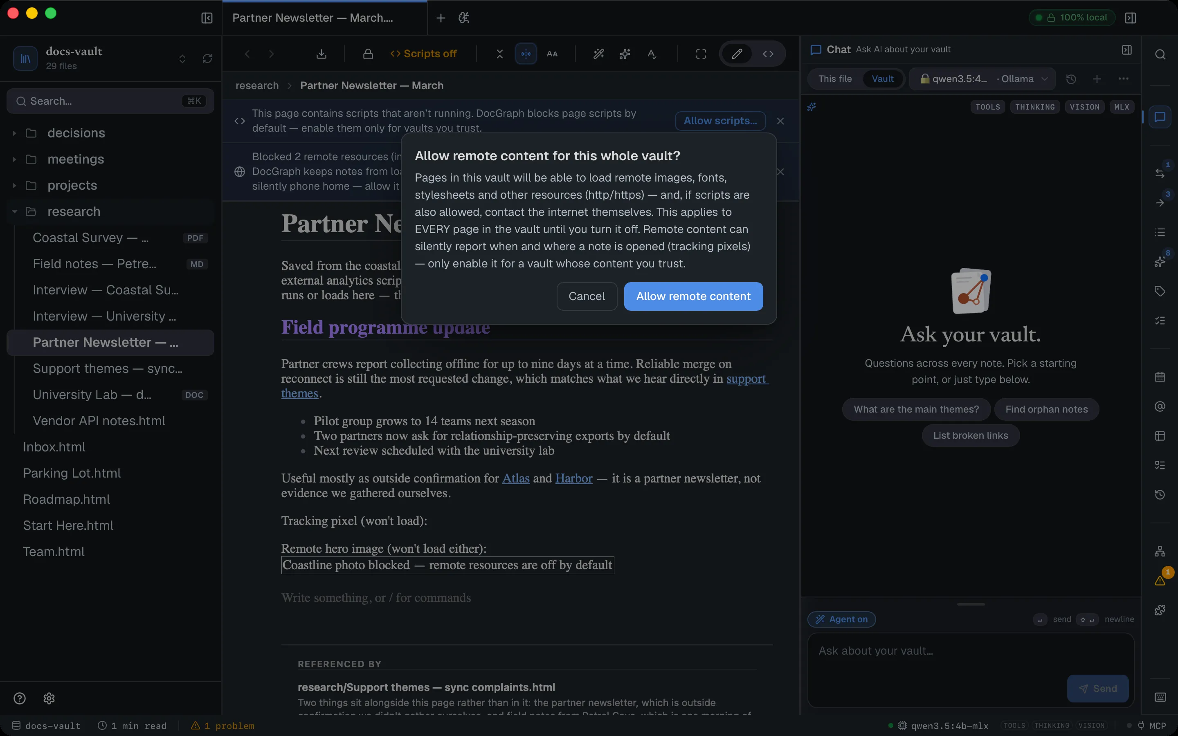Click the AI sparkles icon in the toolbar
Screen dimensions: 1178x736
coord(625,54)
